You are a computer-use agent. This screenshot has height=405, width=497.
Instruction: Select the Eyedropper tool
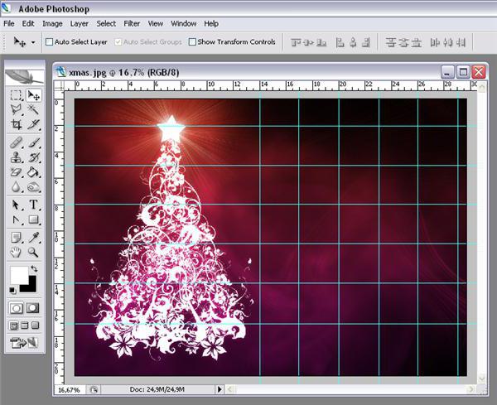[x=33, y=238]
